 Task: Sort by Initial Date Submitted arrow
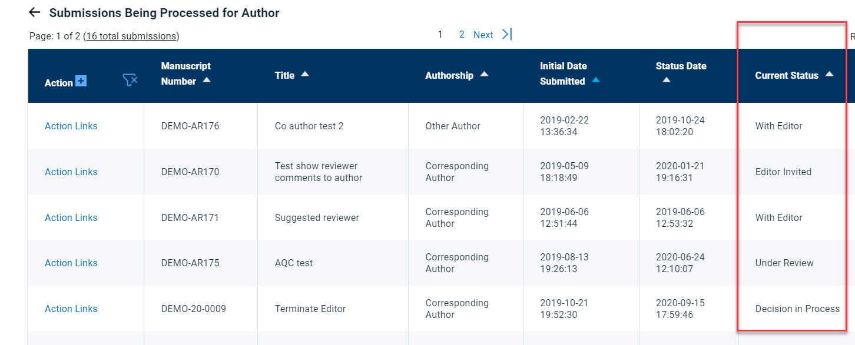[596, 80]
